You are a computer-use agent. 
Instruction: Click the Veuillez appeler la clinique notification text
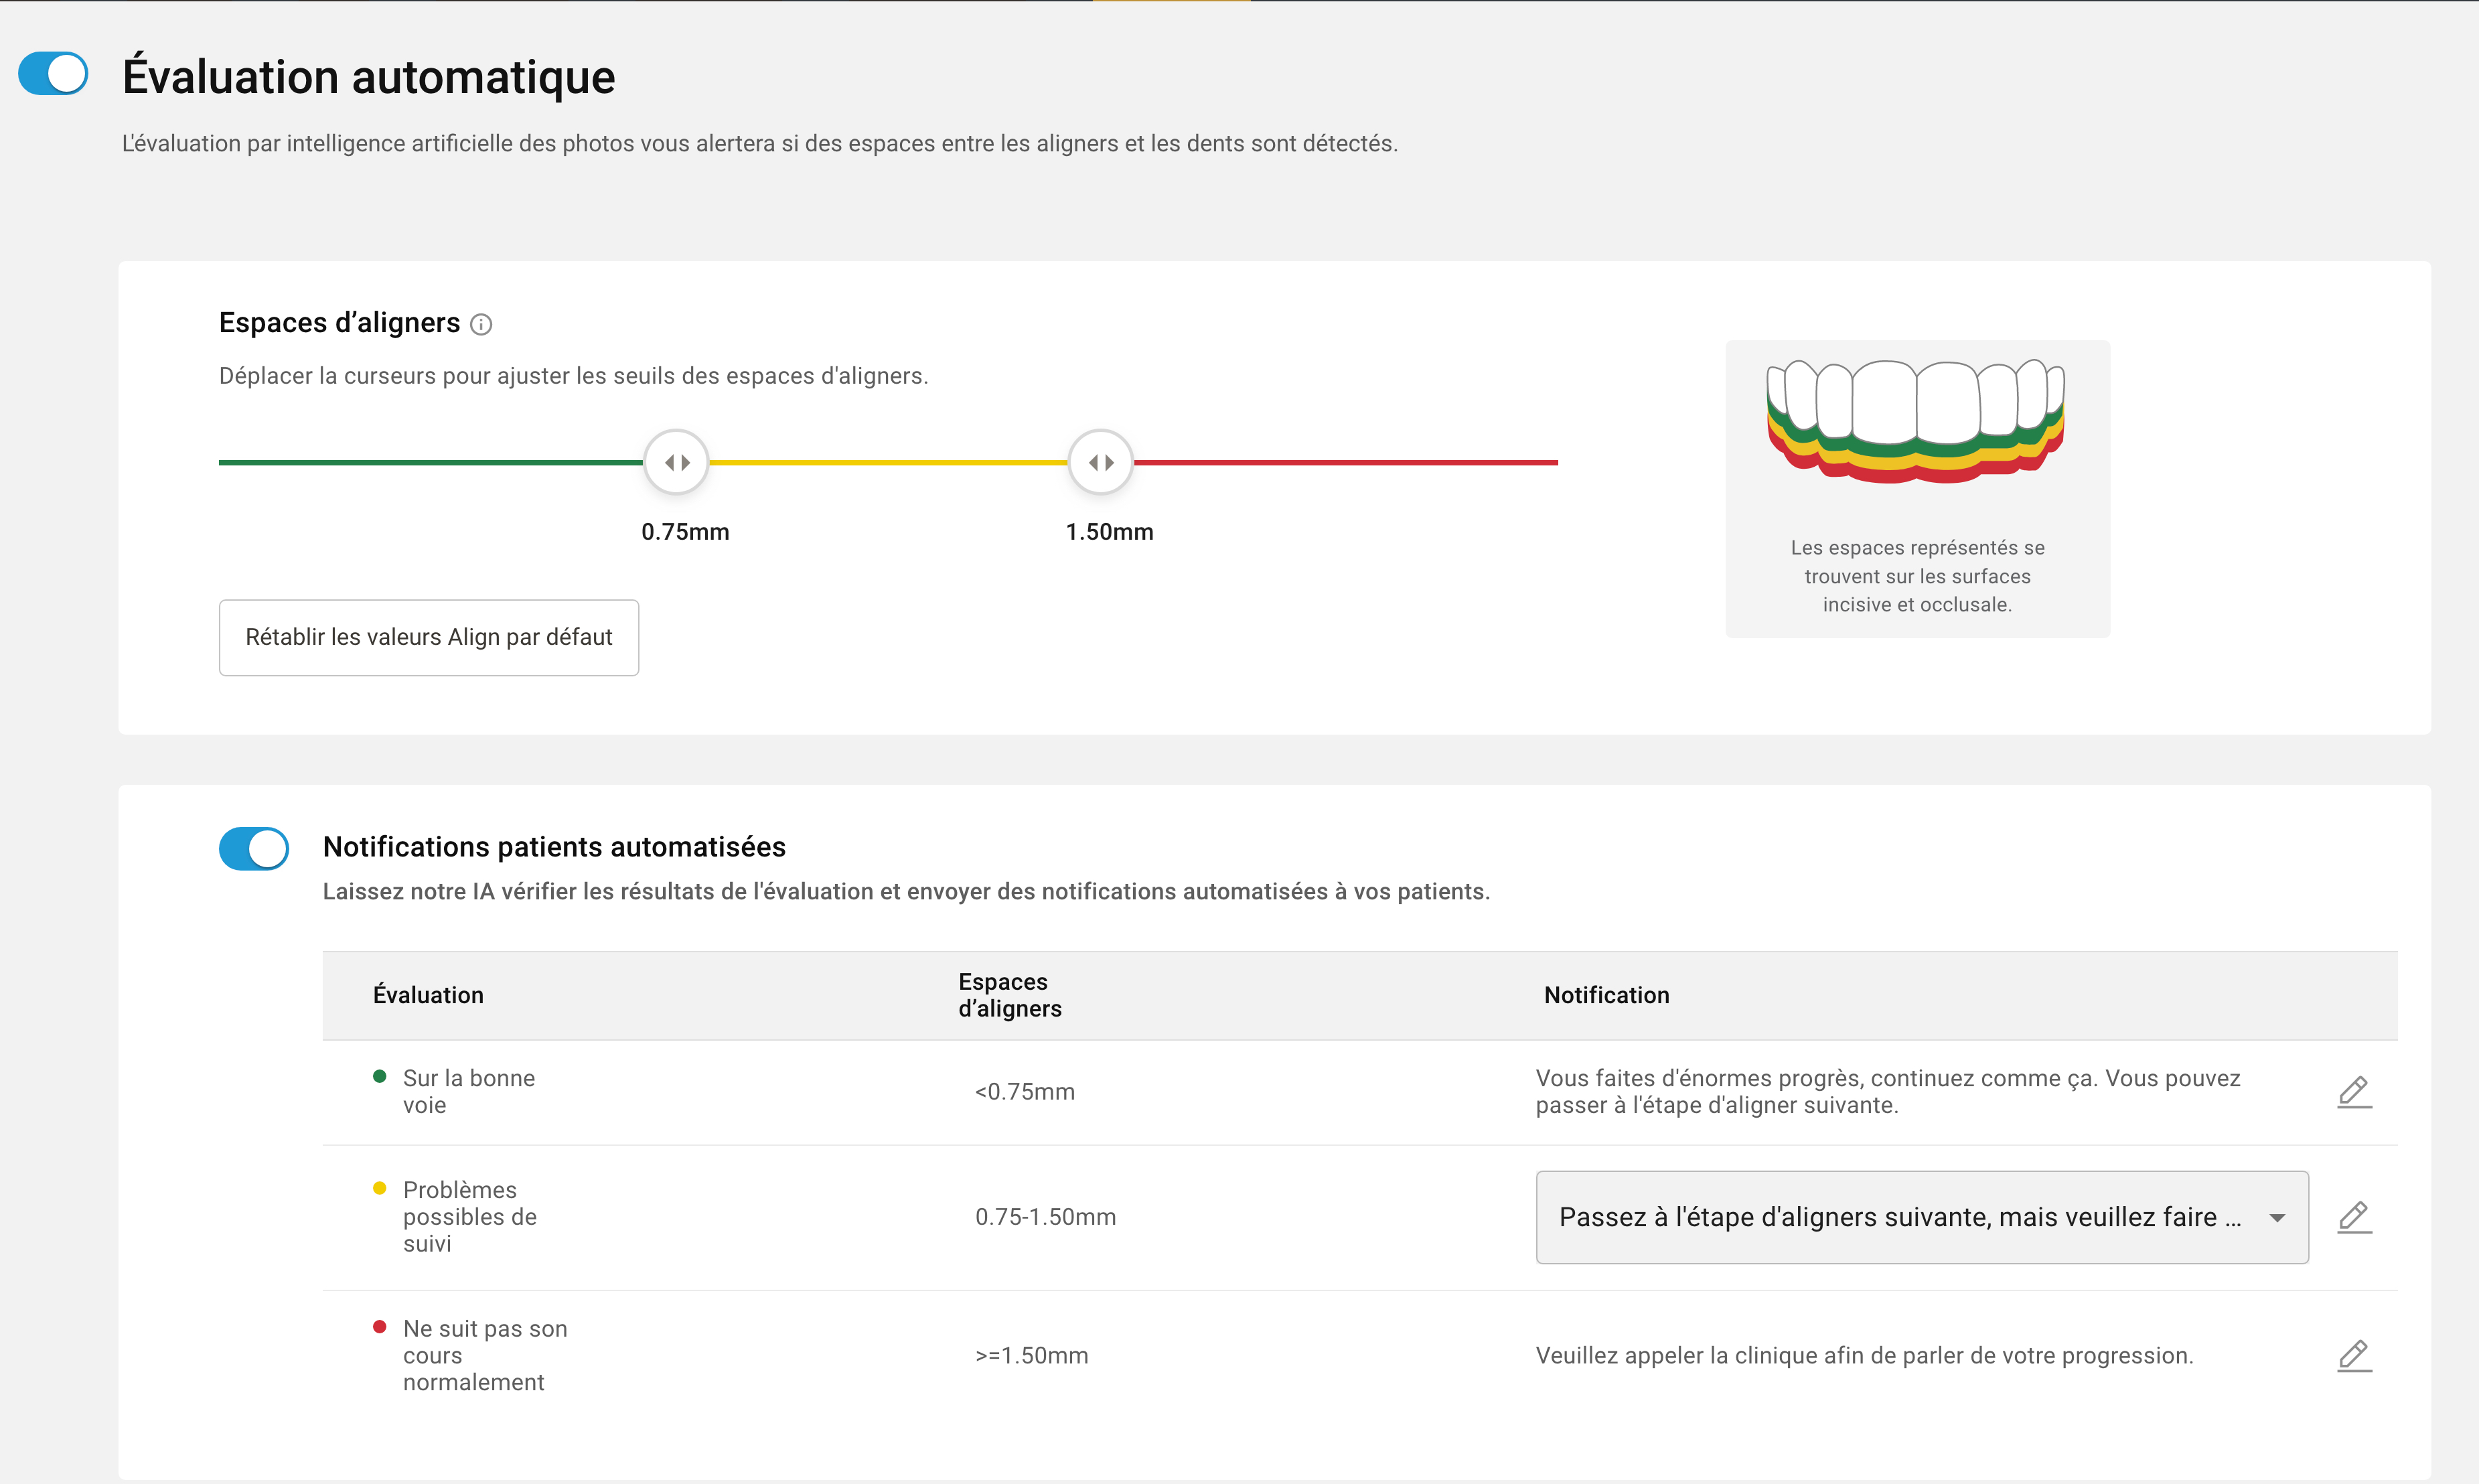coord(1865,1356)
